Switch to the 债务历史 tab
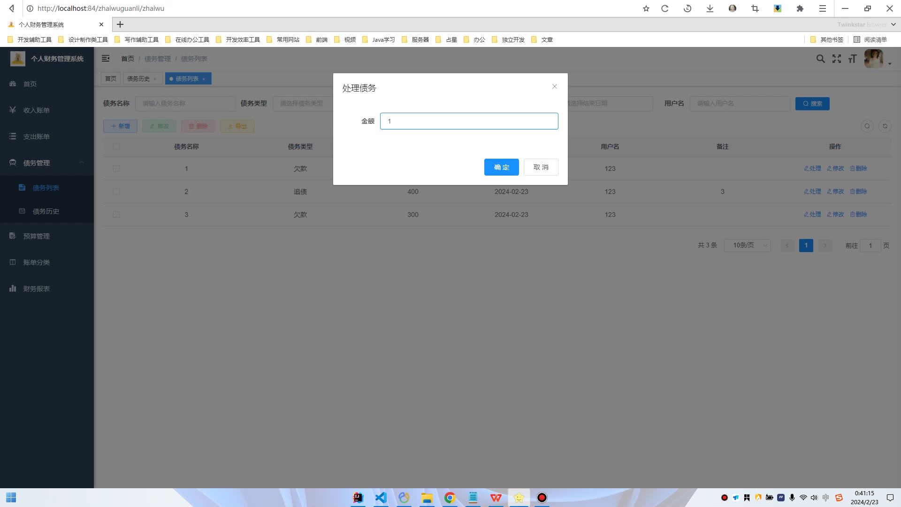Viewport: 901px width, 507px height. click(x=138, y=79)
